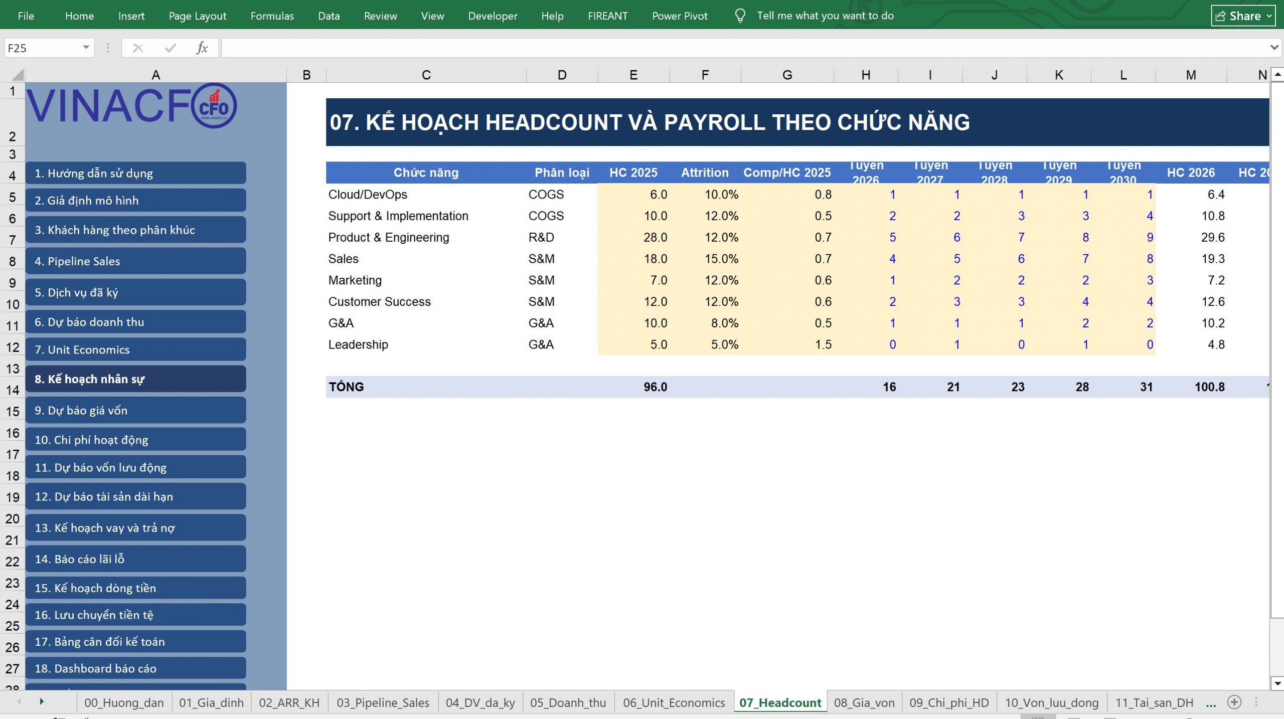Click Product & Engineering HC 2025 value 28.0
Screen dimensions: 1284x719
point(633,237)
